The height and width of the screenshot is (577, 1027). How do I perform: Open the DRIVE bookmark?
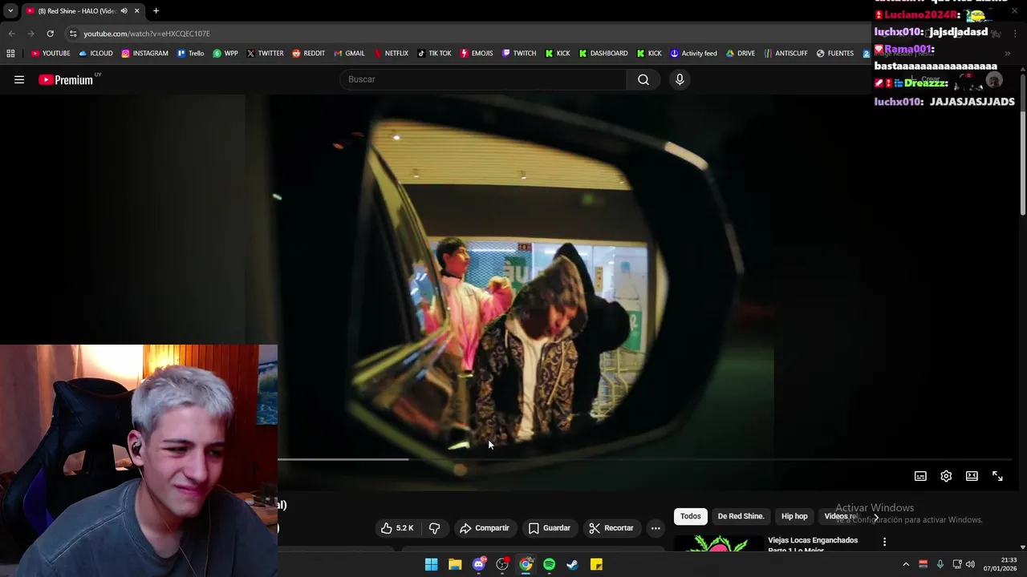tap(740, 54)
